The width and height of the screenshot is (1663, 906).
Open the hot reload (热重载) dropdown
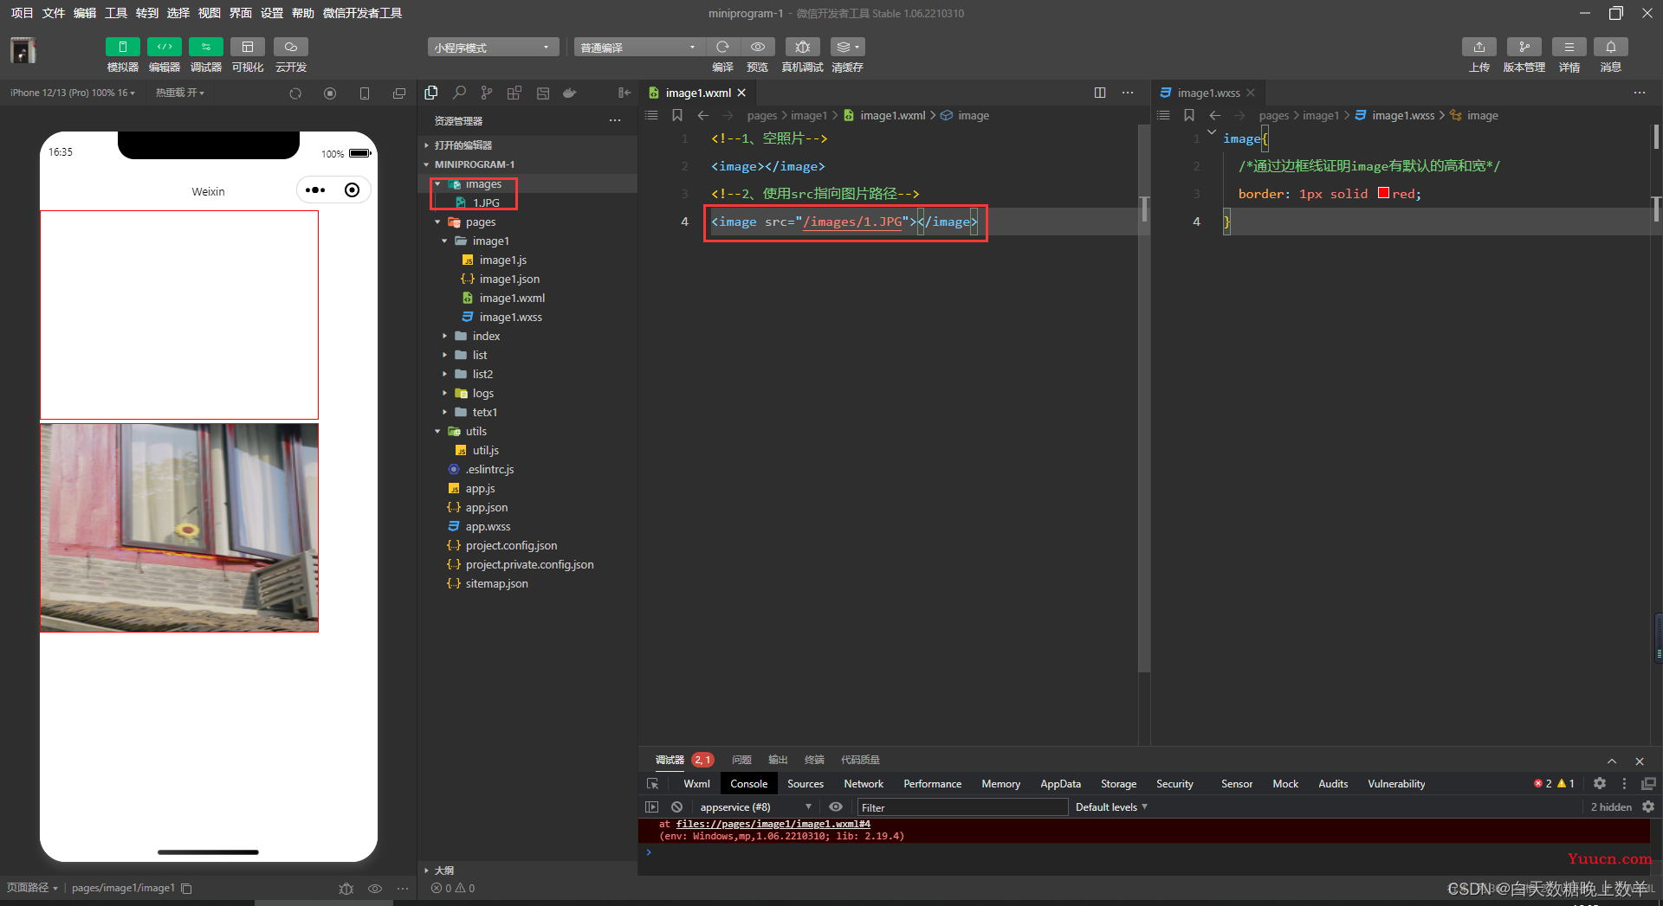coord(180,93)
